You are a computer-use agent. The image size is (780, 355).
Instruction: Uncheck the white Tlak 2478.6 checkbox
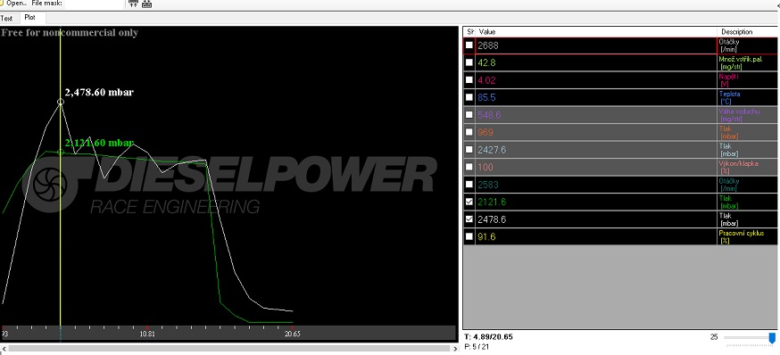coord(469,219)
